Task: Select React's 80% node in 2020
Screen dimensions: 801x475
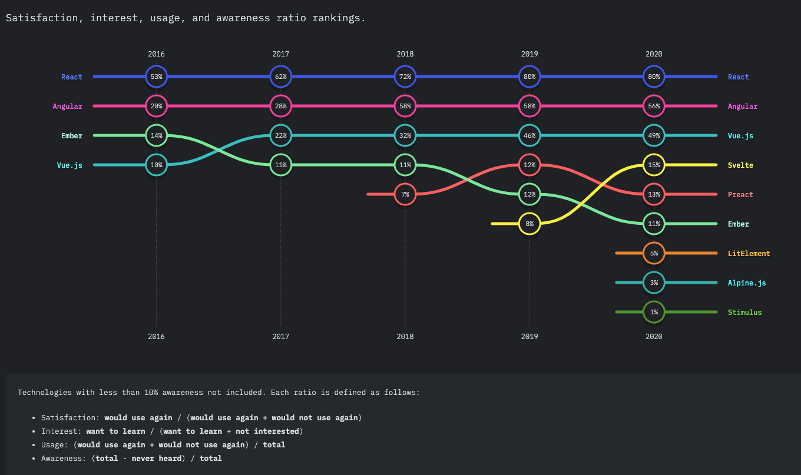Action: (x=654, y=77)
